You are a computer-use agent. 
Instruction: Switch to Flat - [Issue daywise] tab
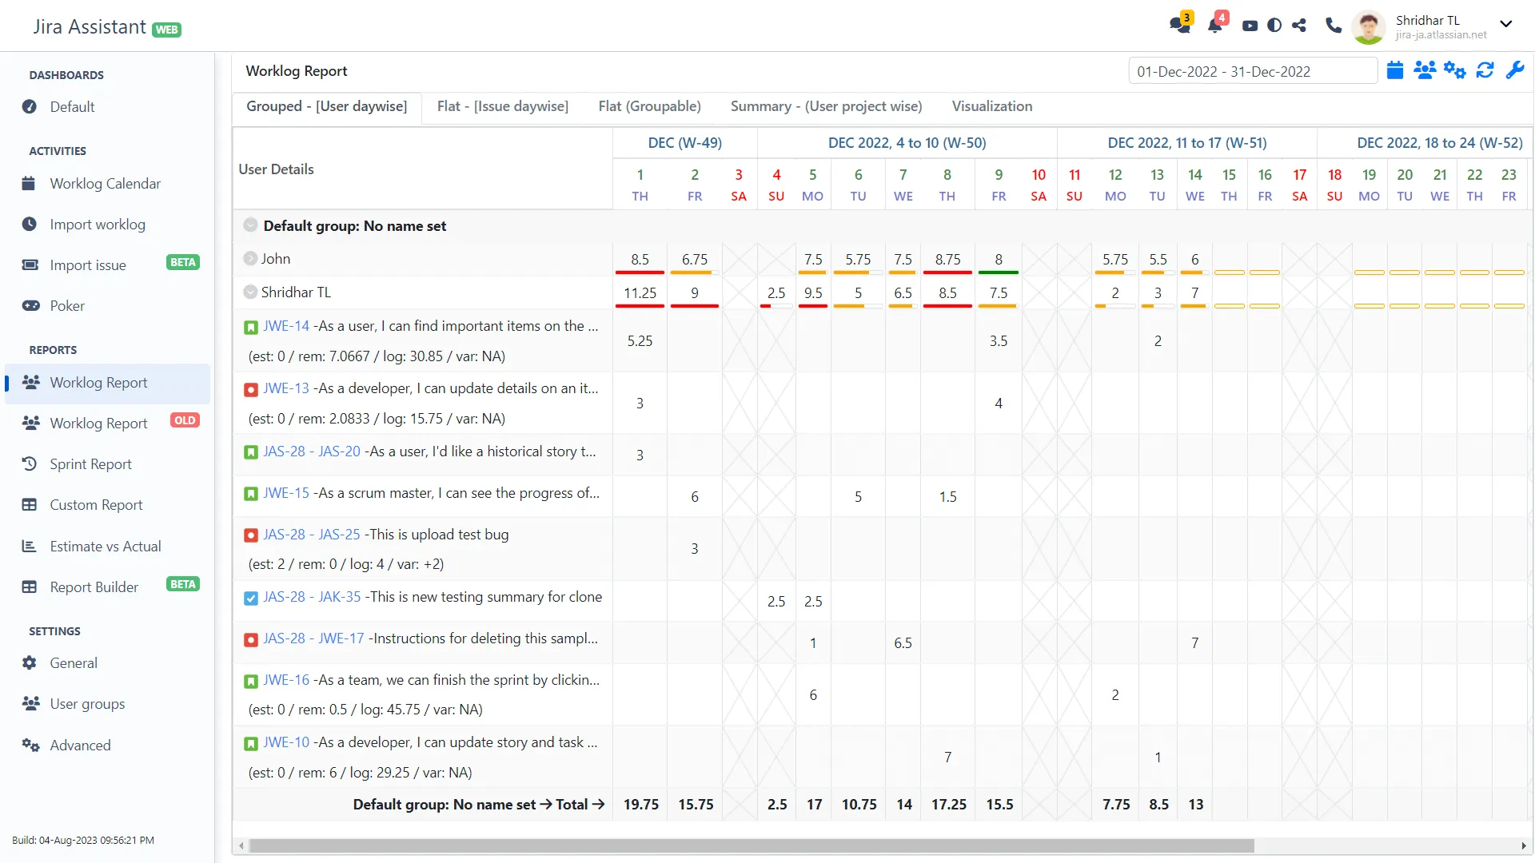click(x=502, y=106)
